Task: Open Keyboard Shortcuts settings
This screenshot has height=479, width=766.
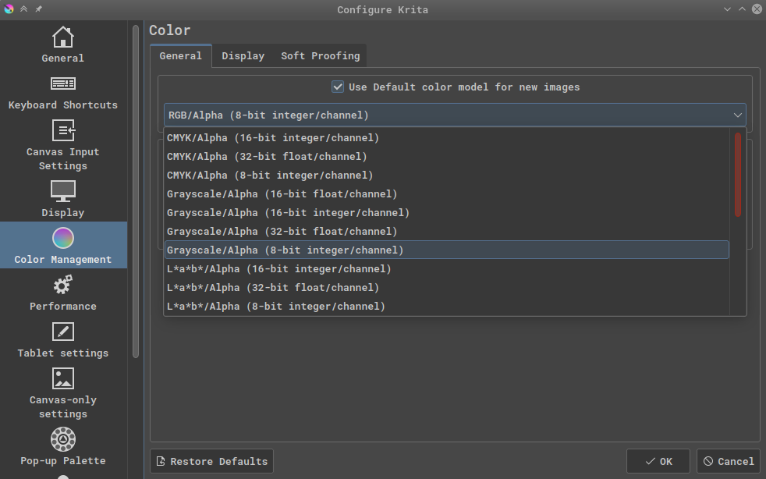Action: [63, 93]
